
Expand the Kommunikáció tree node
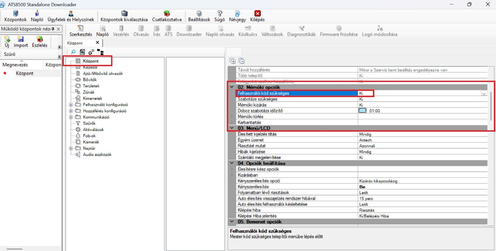pyautogui.click(x=71, y=117)
